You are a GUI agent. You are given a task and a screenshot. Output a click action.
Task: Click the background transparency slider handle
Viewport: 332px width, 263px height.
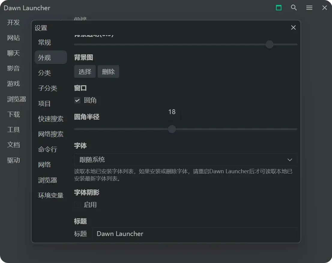pos(269,44)
